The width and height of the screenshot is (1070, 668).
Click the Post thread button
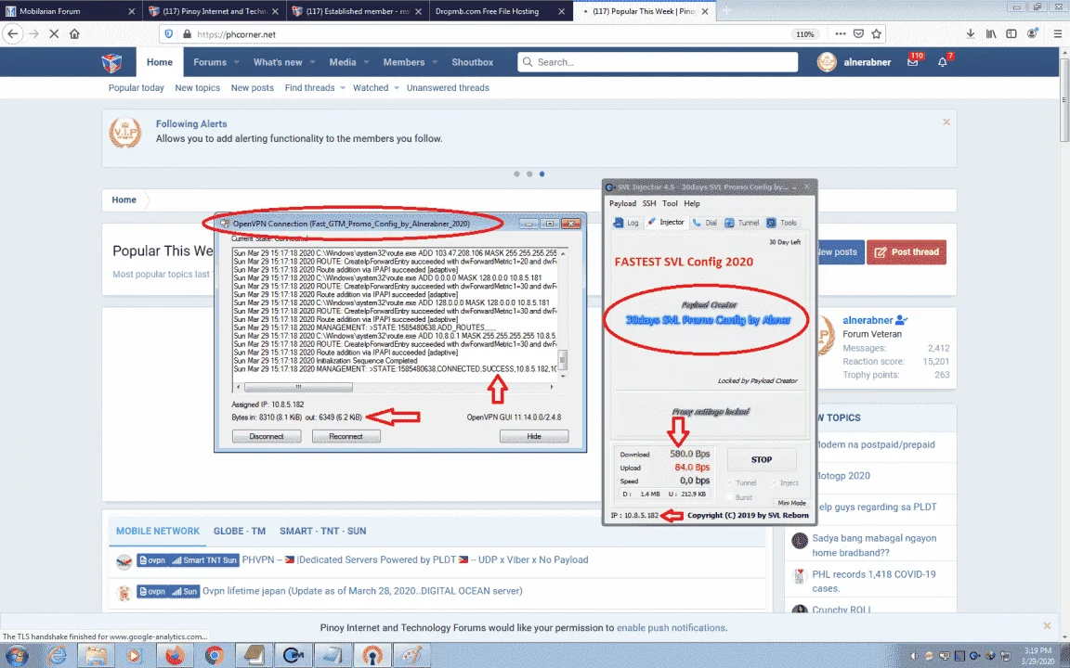907,252
